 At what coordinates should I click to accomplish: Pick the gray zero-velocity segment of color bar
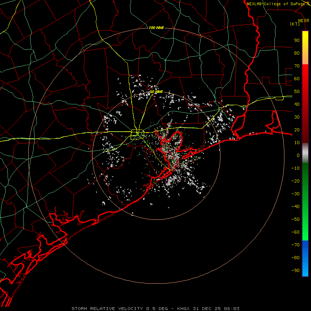coord(305,153)
